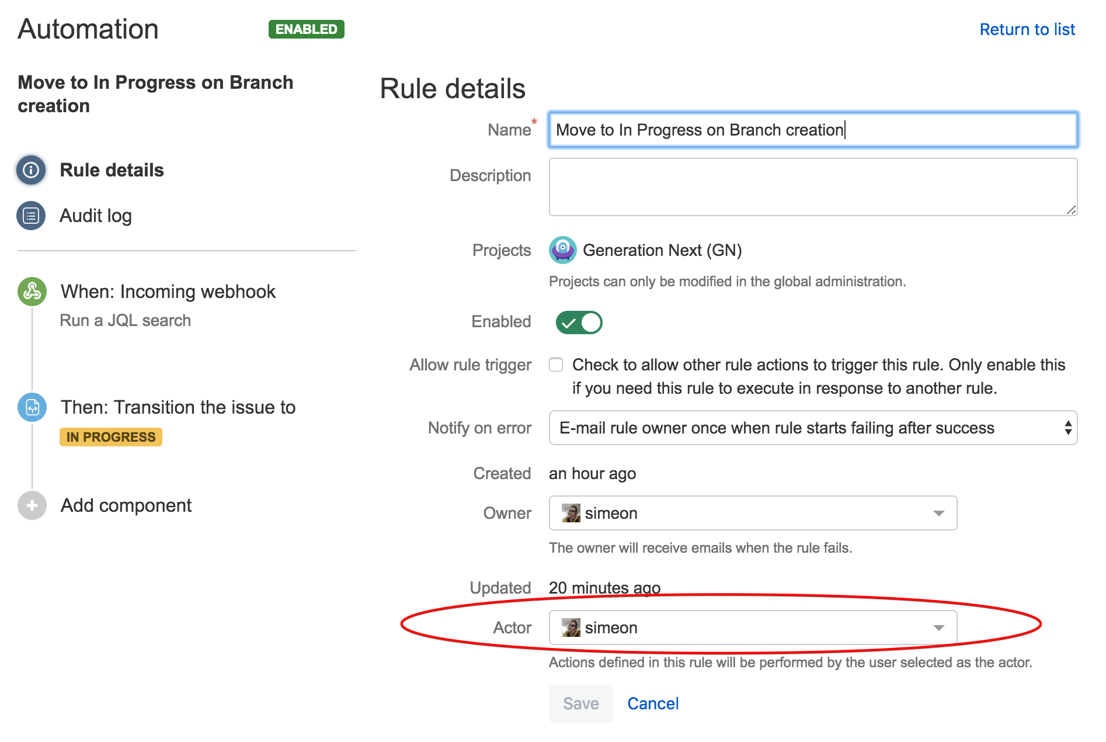Click inside the Description text area
The width and height of the screenshot is (1106, 742).
coord(812,186)
